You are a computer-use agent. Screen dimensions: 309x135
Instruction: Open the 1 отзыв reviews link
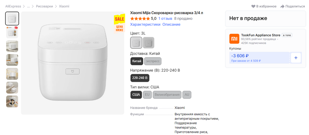click(165, 19)
